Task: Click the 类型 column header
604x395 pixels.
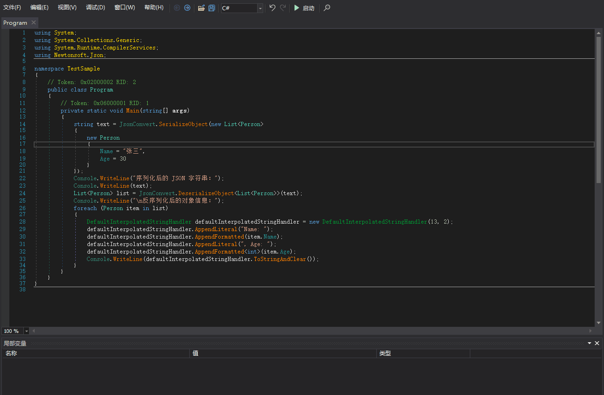Action: pyautogui.click(x=385, y=353)
